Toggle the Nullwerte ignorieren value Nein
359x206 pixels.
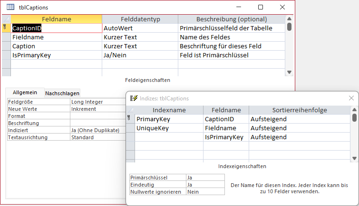point(205,192)
